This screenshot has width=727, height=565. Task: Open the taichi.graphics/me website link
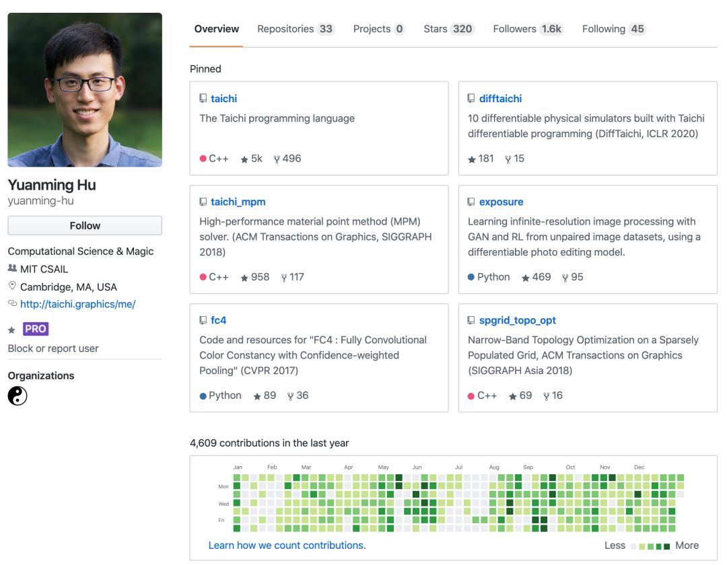[77, 304]
